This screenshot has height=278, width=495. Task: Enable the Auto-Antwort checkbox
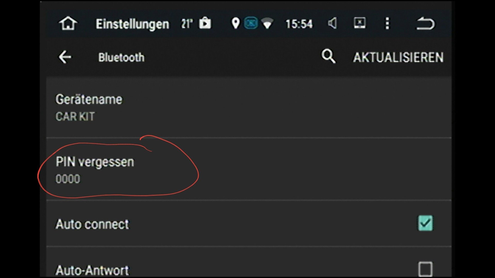tap(425, 269)
